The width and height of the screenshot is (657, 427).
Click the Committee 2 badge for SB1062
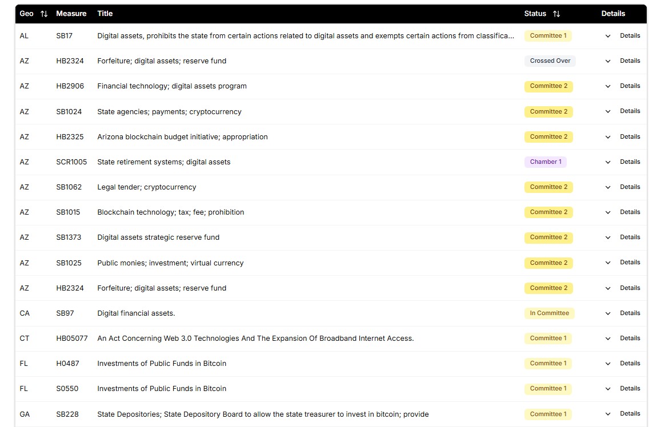click(x=548, y=187)
